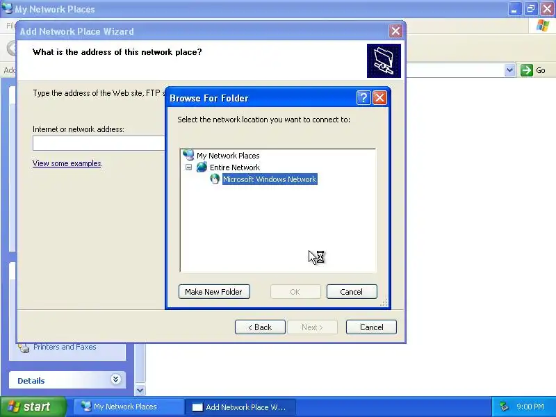556x417 pixels.
Task: Select Microsoft Windows Network in the tree
Action: pos(270,179)
